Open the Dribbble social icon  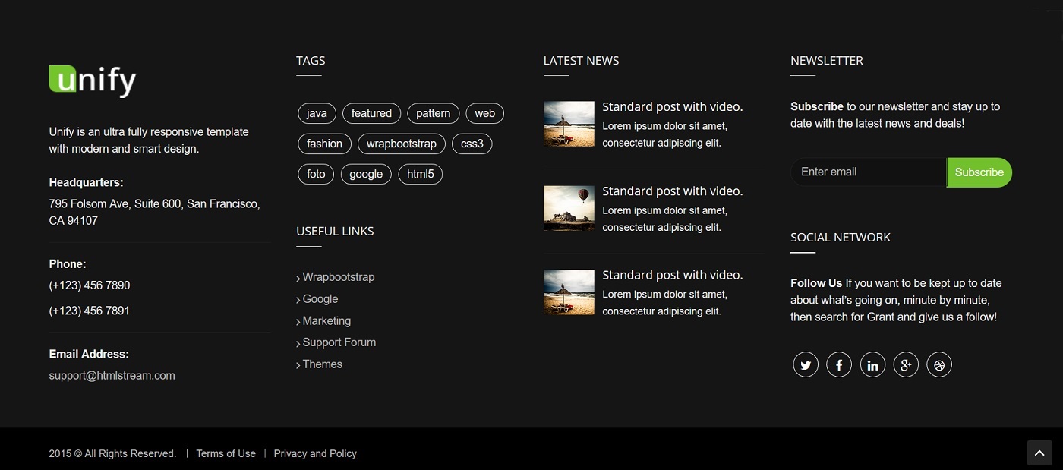939,364
